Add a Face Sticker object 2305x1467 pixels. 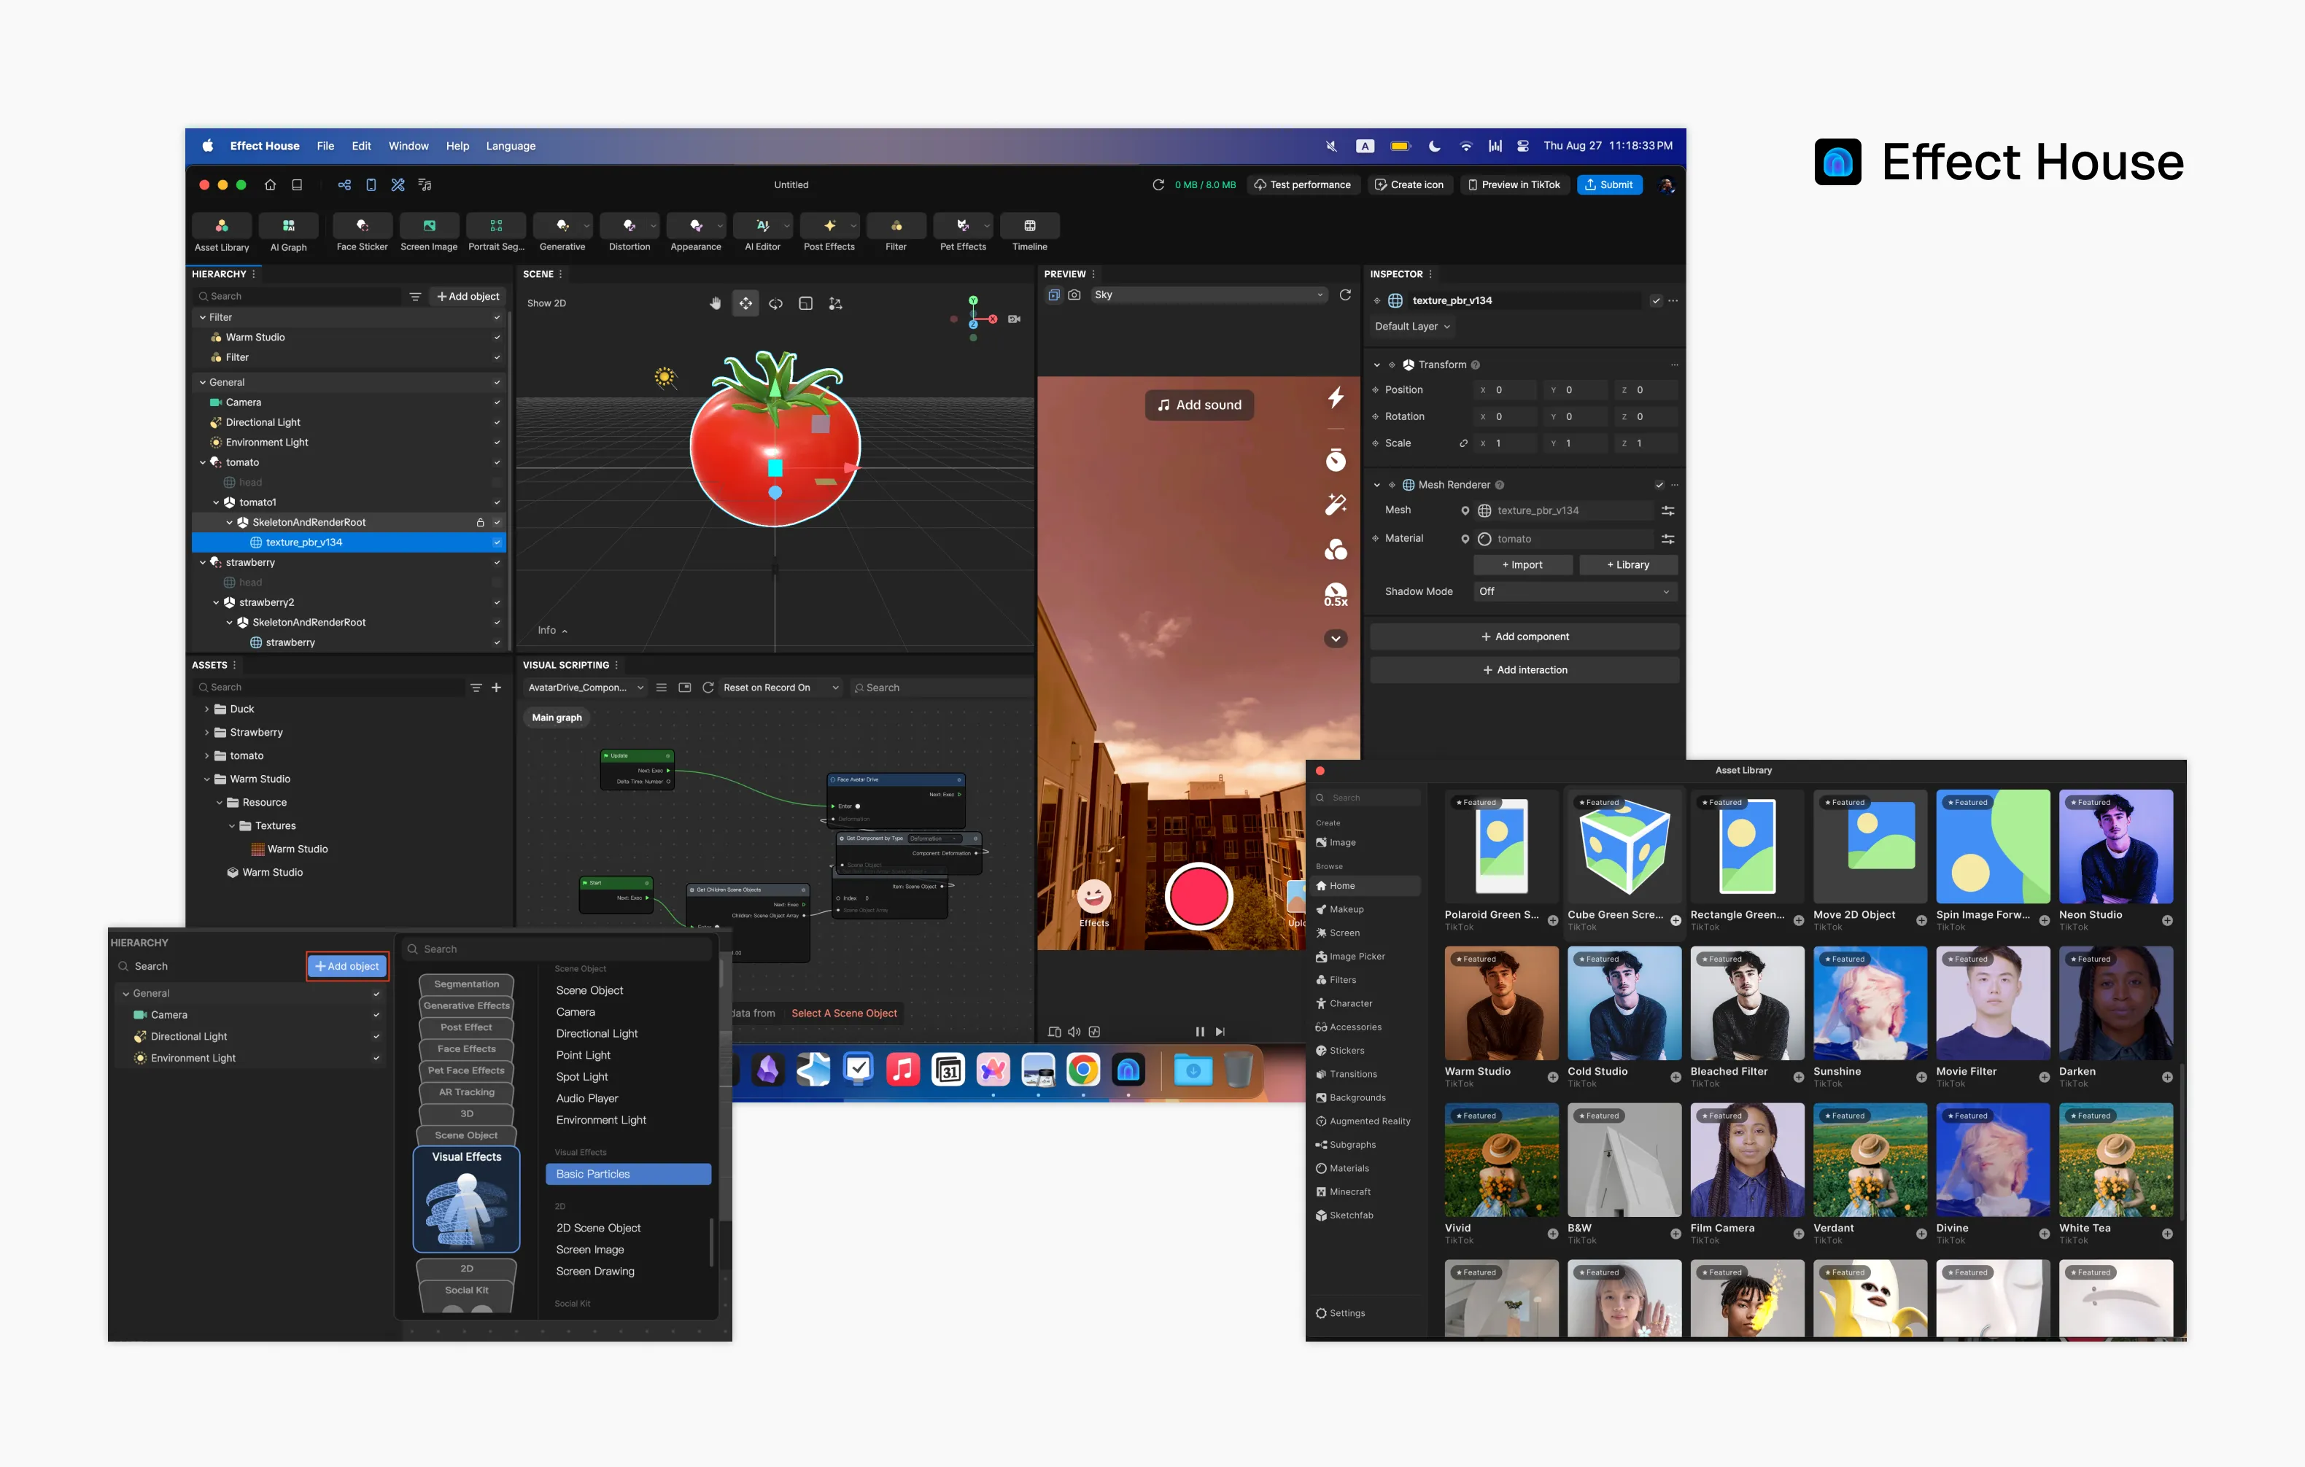click(362, 226)
